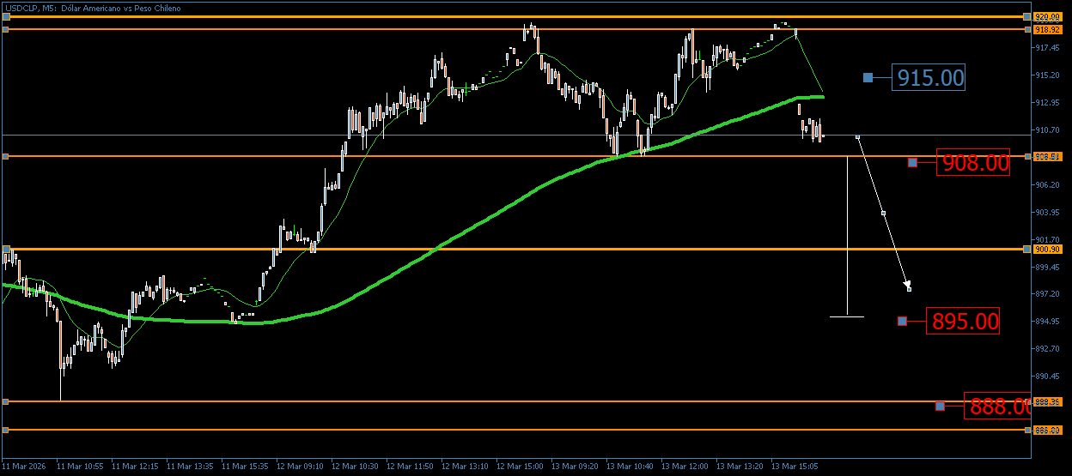Click the left handle of the 920.00 line
Screen dimensions: 1072x476
point(5,16)
